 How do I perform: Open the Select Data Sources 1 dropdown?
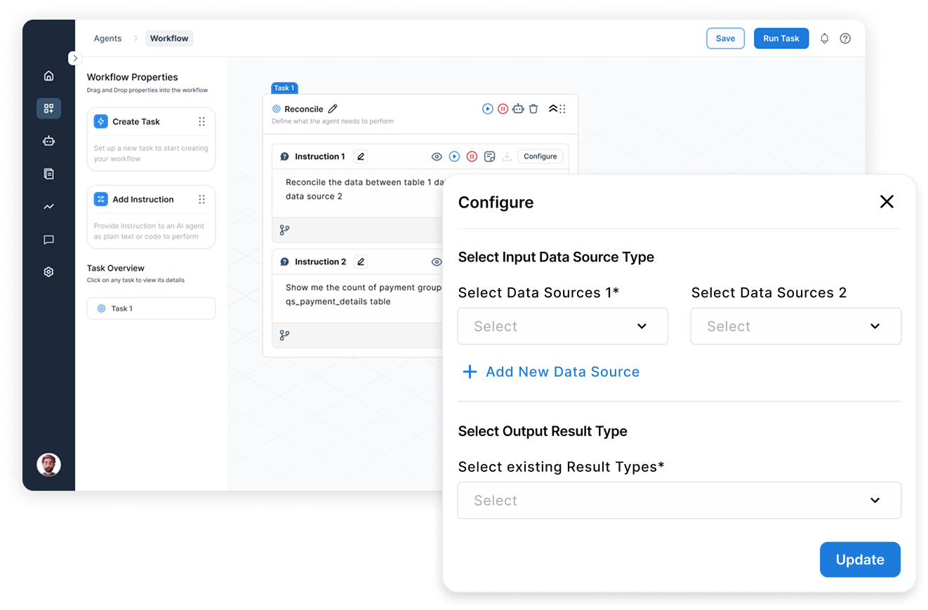[562, 326]
